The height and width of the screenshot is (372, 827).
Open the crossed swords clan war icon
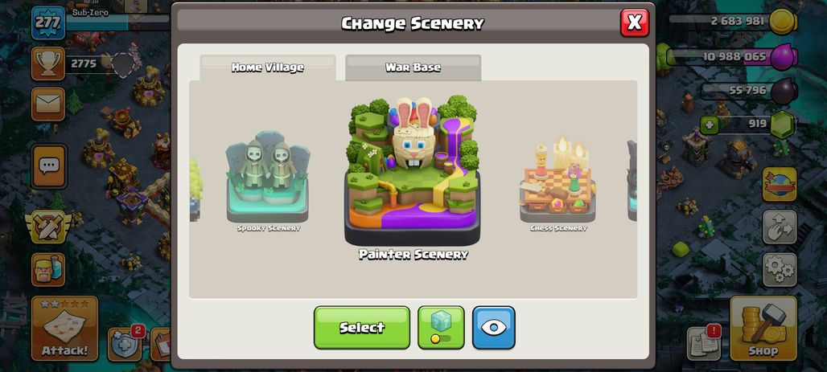tap(48, 226)
